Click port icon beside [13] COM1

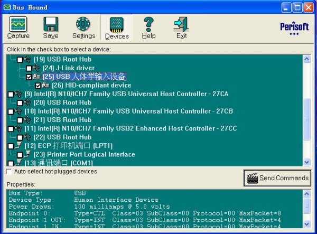(x=18, y=163)
